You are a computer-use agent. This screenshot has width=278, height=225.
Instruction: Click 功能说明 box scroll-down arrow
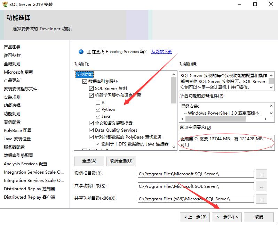tap(271, 87)
